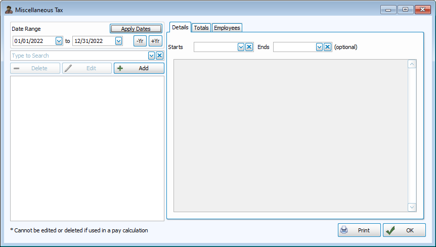Click the Miscellaneous Tax title bar icon

tap(9, 10)
